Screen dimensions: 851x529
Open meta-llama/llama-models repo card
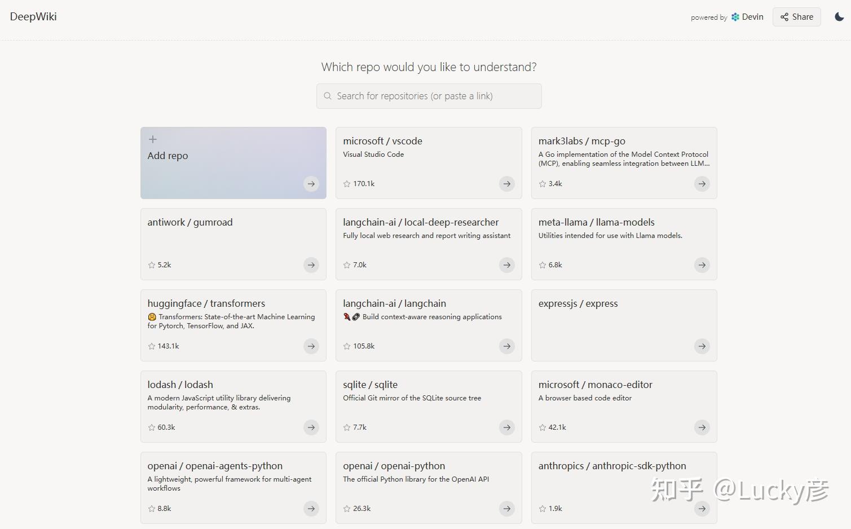point(624,244)
